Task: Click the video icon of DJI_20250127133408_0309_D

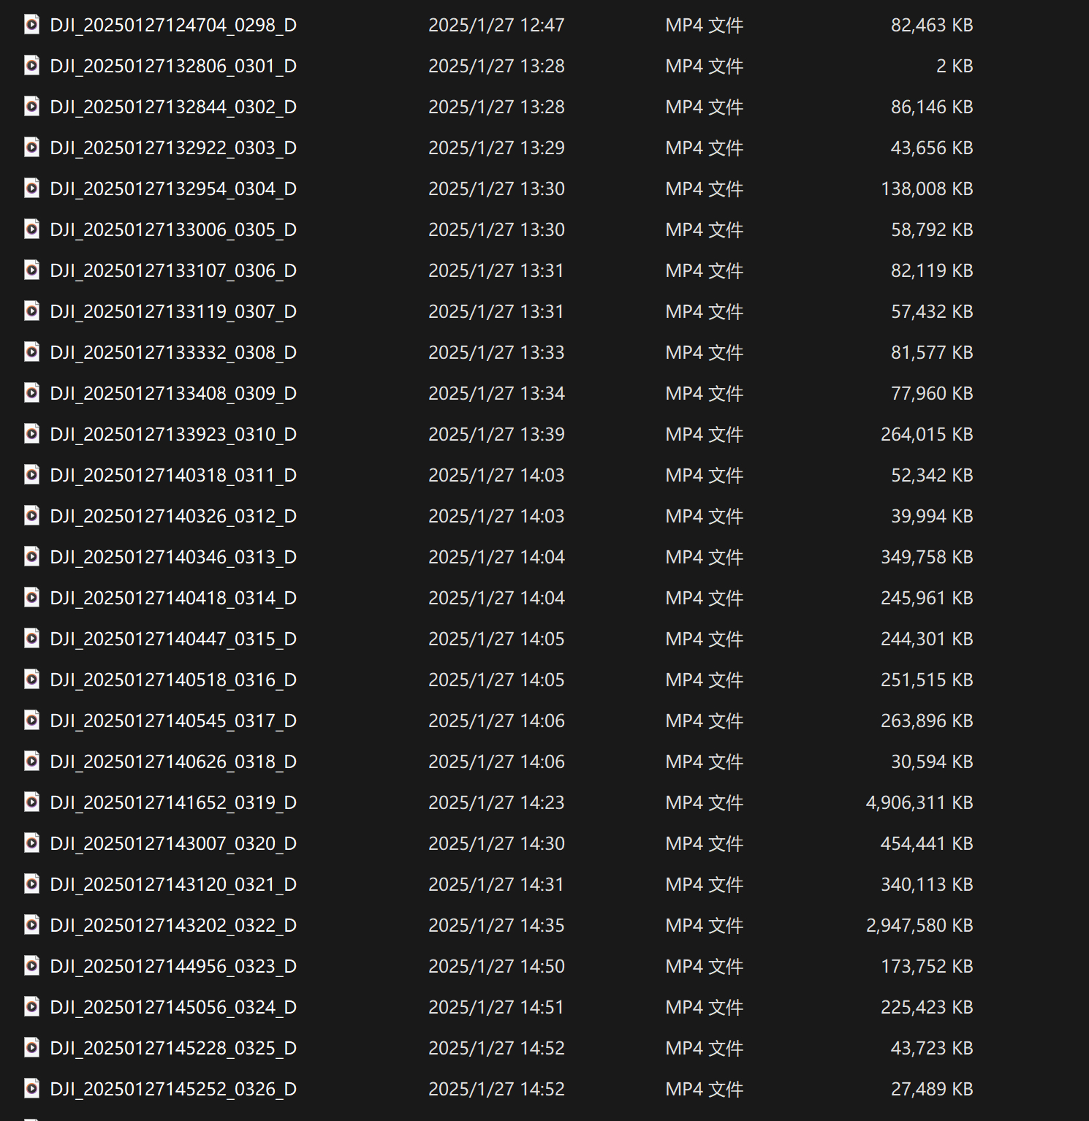Action: click(x=31, y=393)
